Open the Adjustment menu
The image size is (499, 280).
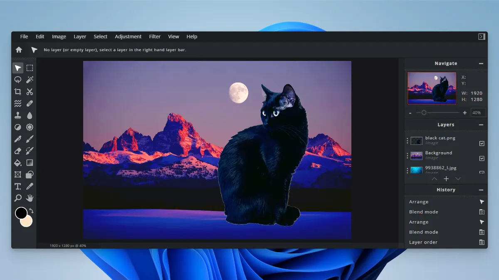click(128, 37)
